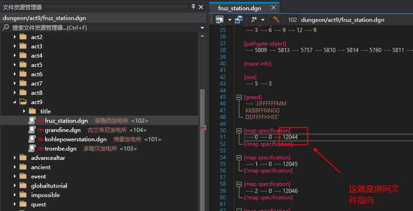The height and width of the screenshot is (211, 413).
Task: Expand the act3 folder
Action: [x=14, y=46]
